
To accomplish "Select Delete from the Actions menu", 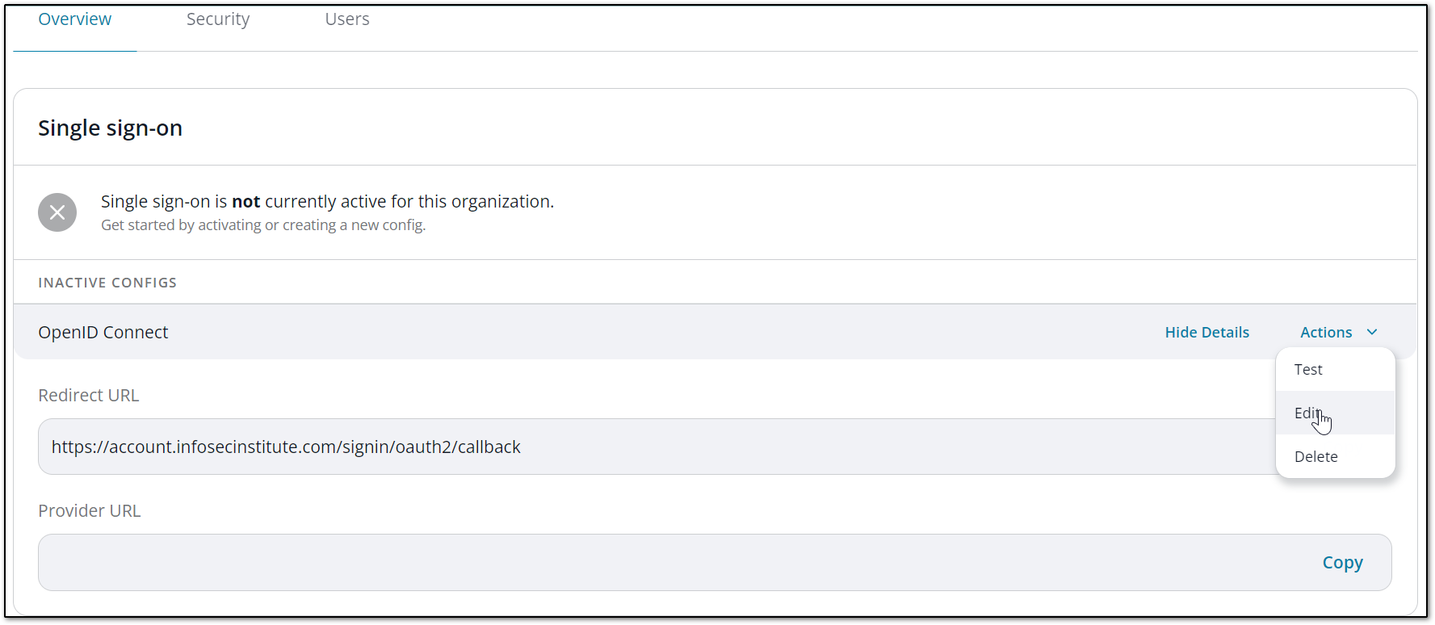I will coord(1315,456).
